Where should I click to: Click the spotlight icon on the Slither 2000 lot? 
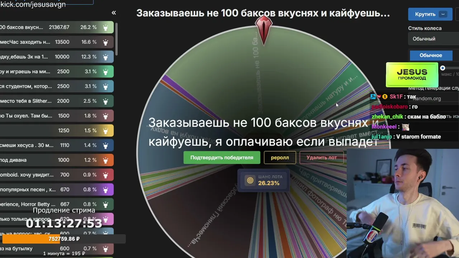point(105,101)
